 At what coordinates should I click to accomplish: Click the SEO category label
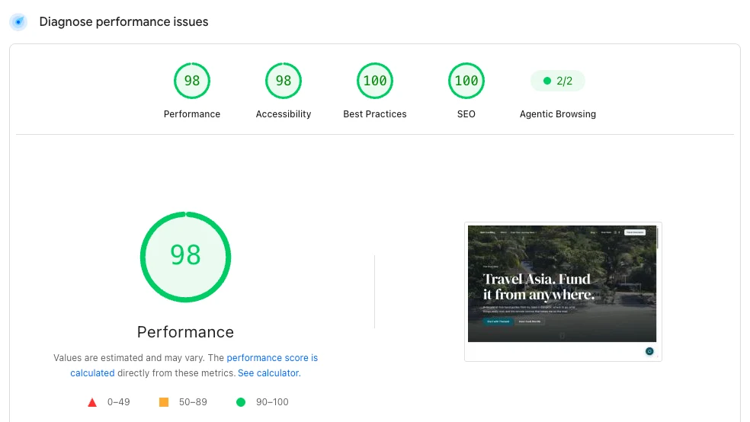coord(466,114)
